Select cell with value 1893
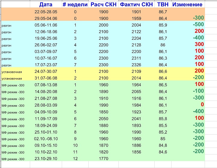Image resolution: width=217 pixels, height=168 pixels. (137, 126)
